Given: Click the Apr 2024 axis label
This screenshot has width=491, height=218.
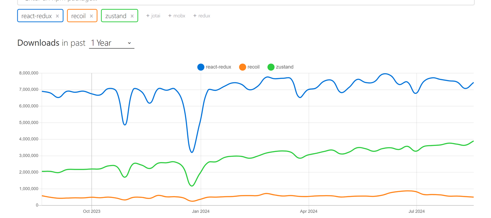Looking at the screenshot, I should pos(309,211).
